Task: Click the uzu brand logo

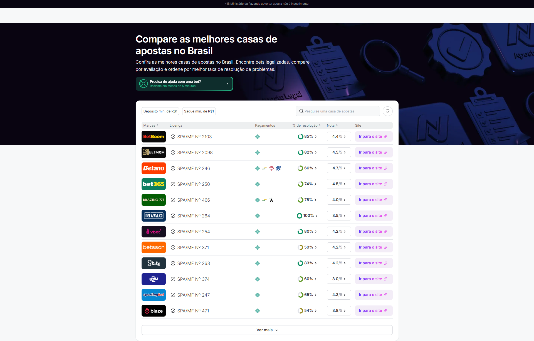Action: click(x=154, y=279)
